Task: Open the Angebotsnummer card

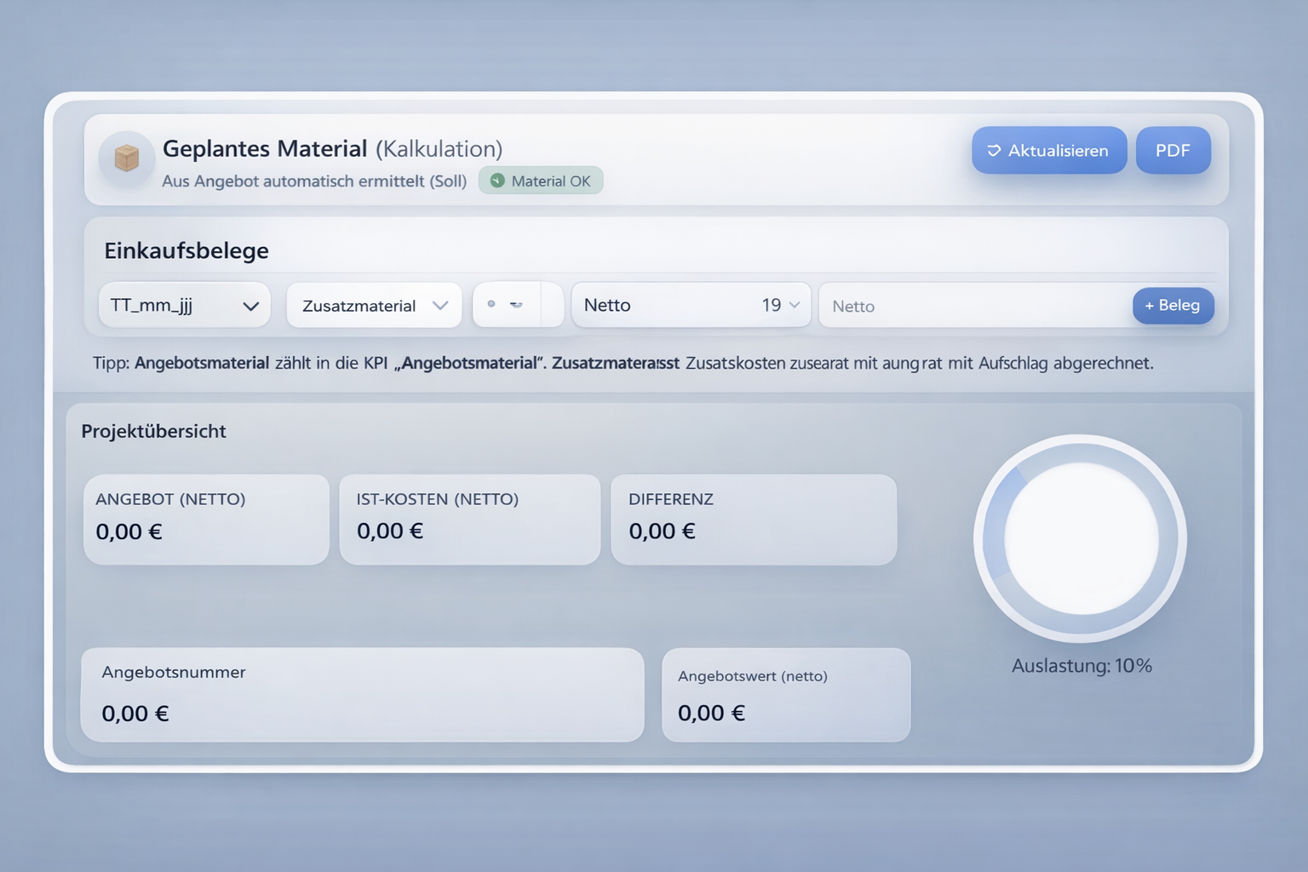Action: (x=362, y=694)
